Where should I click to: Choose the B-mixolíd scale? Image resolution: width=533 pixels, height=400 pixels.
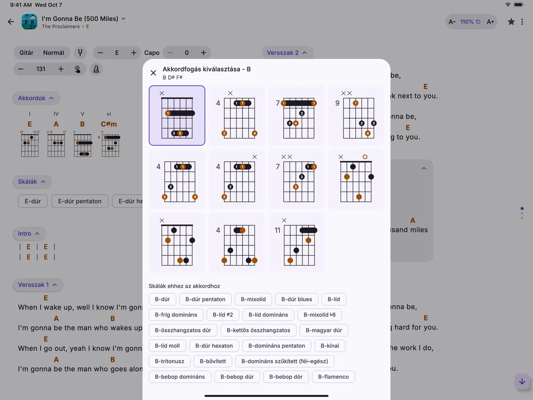tap(254, 299)
